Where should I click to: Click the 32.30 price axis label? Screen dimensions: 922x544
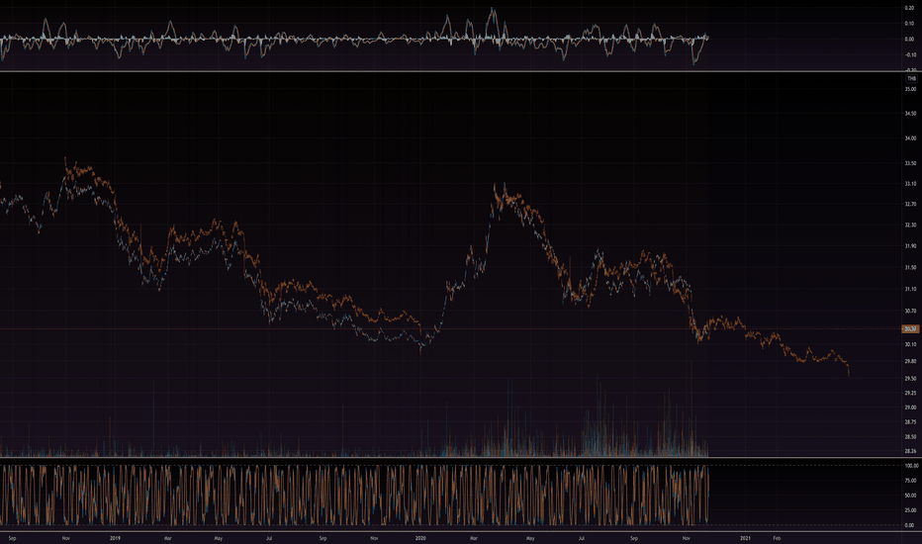(x=910, y=226)
